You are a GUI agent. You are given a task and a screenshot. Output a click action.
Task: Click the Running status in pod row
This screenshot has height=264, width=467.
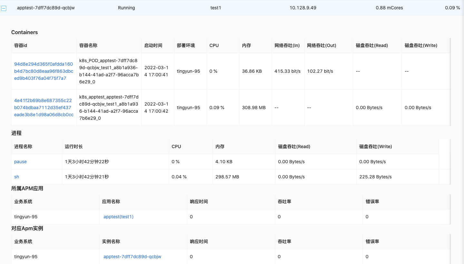tap(126, 8)
